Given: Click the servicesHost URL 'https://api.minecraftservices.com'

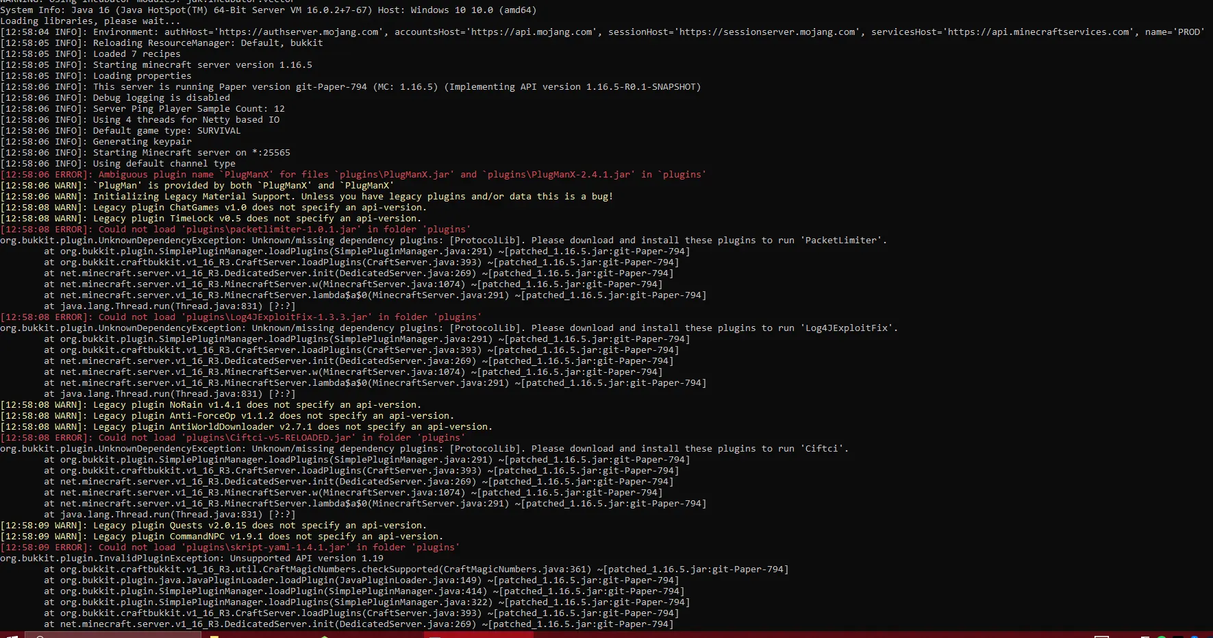Looking at the screenshot, I should pos(1038,32).
